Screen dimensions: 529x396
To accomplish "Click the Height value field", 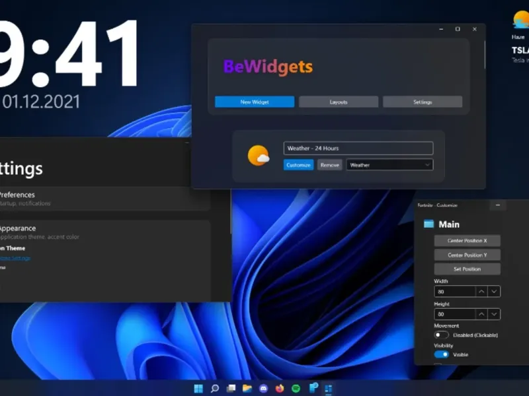I will pos(455,314).
